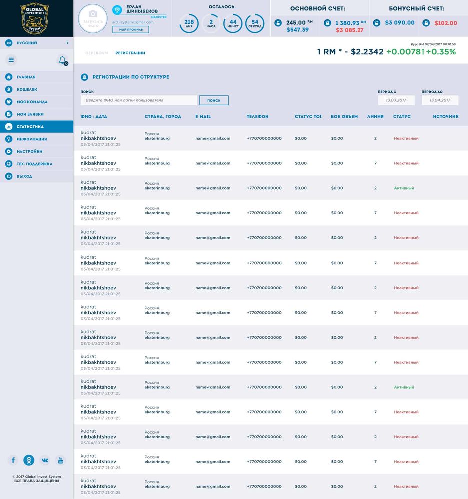
Task: Open Главная in the sidebar
Action: (37, 77)
